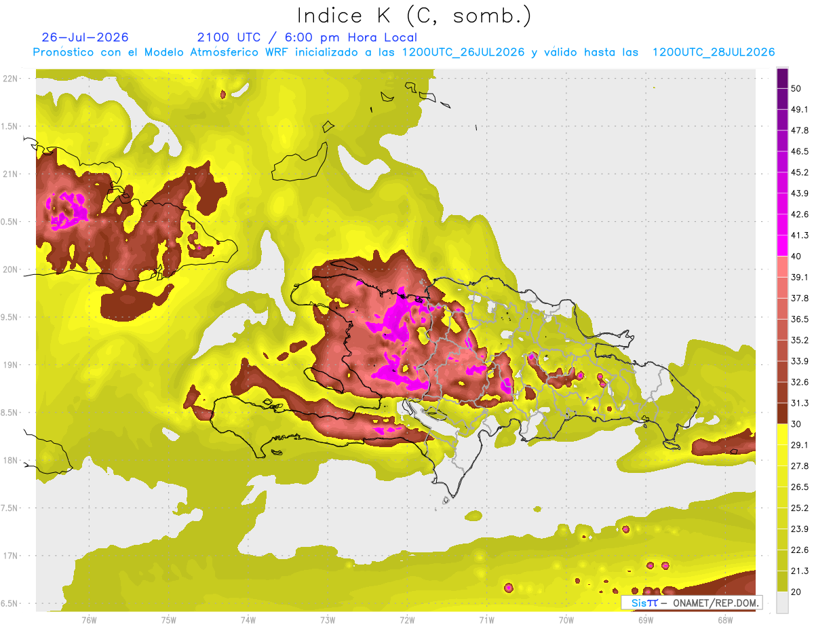This screenshot has height=629, width=814.
Task: Click the latitude label "17N"
Action: pyautogui.click(x=11, y=556)
